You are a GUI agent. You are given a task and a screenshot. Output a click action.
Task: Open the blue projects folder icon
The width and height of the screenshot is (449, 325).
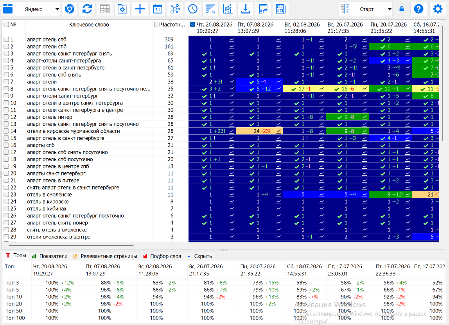pos(8,9)
